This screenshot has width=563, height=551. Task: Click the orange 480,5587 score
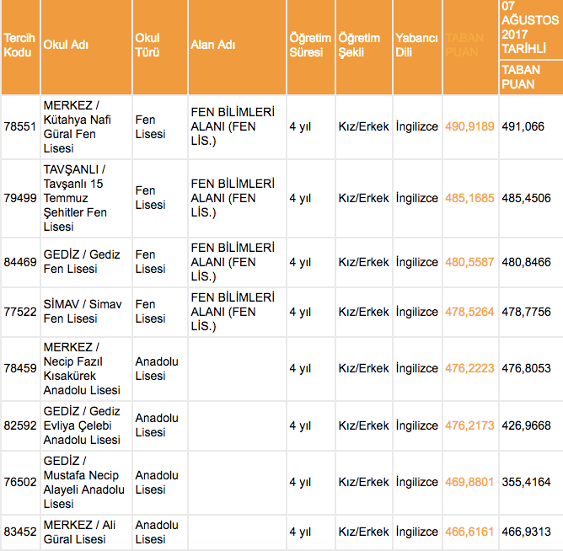tap(469, 262)
